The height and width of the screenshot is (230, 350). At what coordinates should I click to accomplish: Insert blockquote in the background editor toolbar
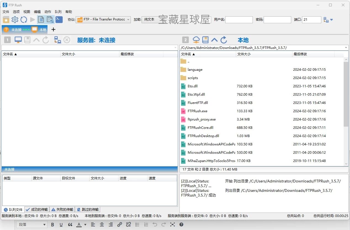point(70,224)
